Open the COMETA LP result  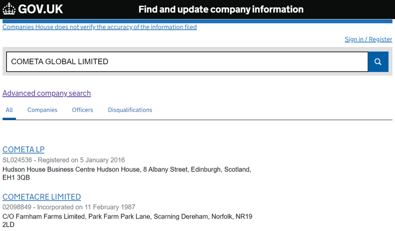[x=23, y=150]
